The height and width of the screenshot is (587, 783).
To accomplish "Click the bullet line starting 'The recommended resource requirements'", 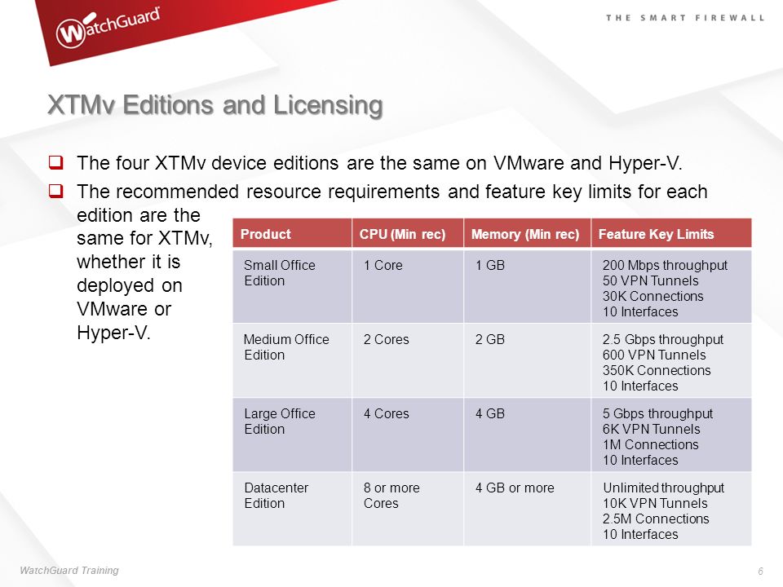I will click(x=392, y=192).
